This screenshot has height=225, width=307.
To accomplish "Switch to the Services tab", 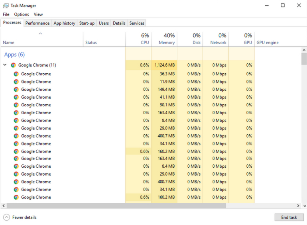I will (x=137, y=23).
